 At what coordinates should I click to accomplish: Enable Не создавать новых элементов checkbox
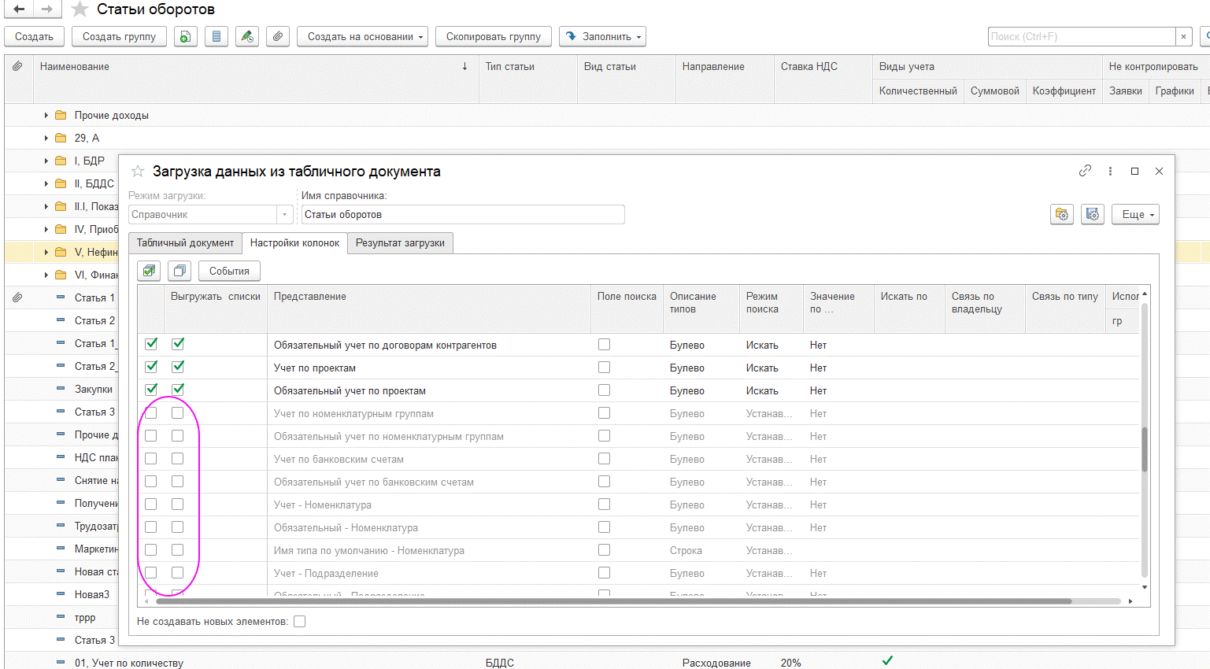299,622
